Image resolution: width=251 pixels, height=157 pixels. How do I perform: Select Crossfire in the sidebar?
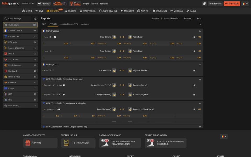[20, 82]
